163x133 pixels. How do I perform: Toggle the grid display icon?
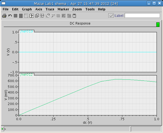[x=16, y=16]
